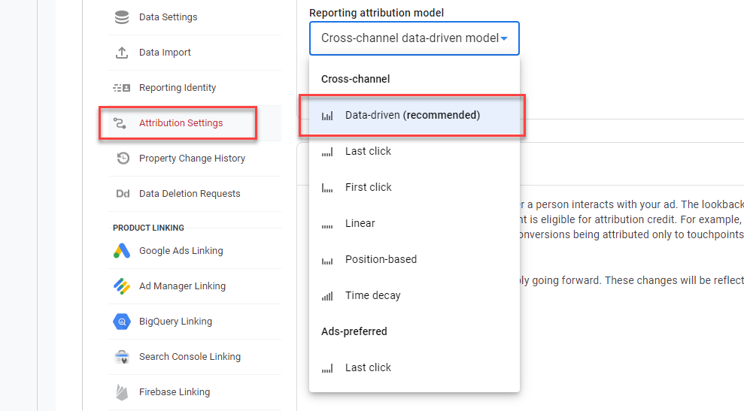Viewport: 744px width, 411px height.
Task: Click the Data Settings database icon
Action: click(x=122, y=17)
